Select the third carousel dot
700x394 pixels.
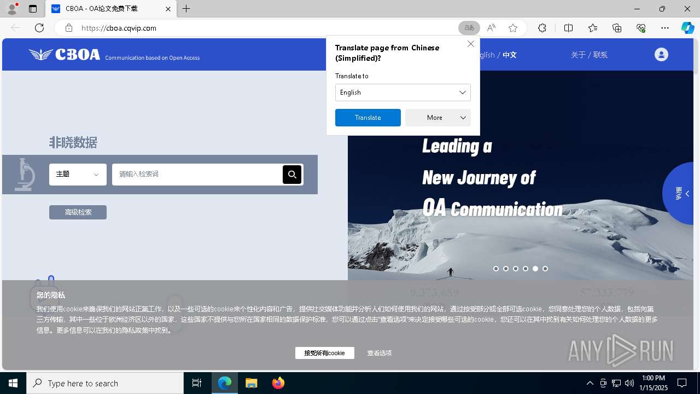(516, 269)
